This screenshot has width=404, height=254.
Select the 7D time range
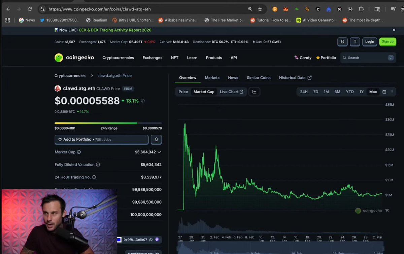(315, 92)
